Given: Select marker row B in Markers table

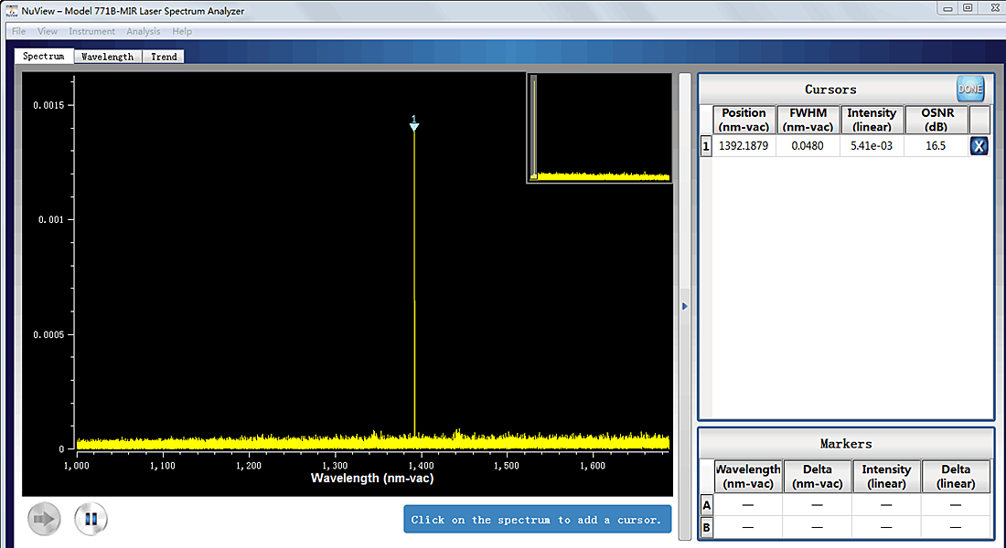Looking at the screenshot, I should 706,527.
